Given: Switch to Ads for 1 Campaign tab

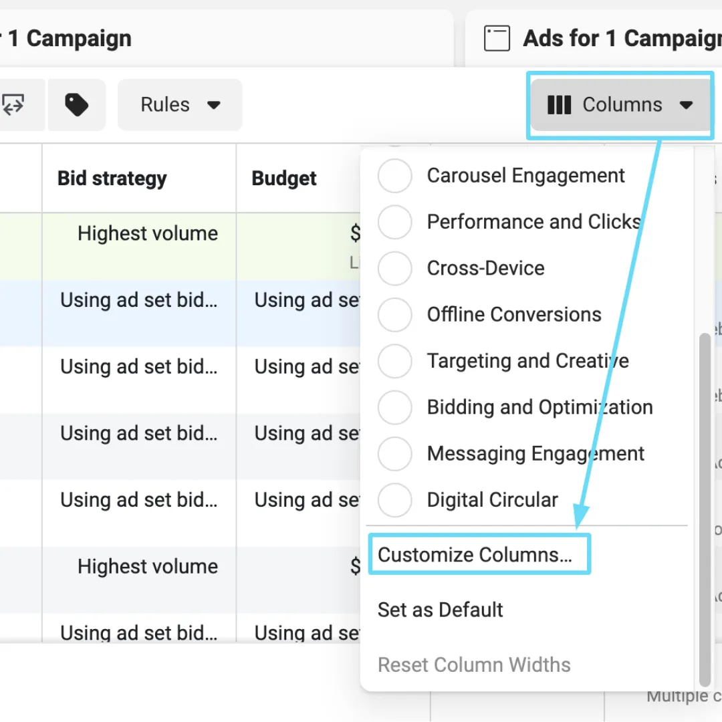Looking at the screenshot, I should click(615, 39).
